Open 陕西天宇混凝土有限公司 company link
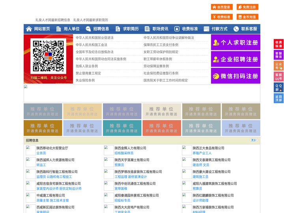 [x=132, y=160]
